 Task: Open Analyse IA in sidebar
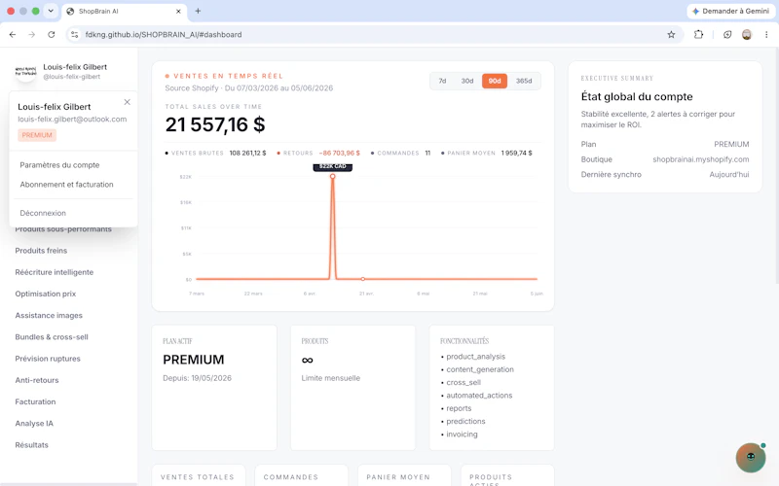[x=34, y=424]
